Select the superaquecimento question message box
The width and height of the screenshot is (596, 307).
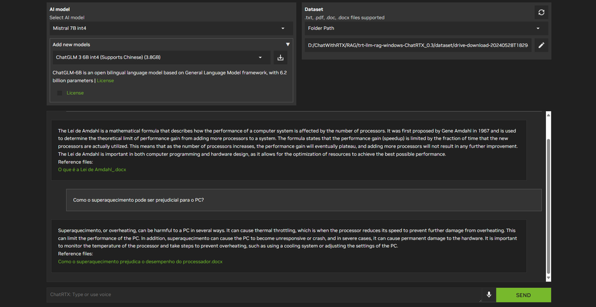click(304, 200)
